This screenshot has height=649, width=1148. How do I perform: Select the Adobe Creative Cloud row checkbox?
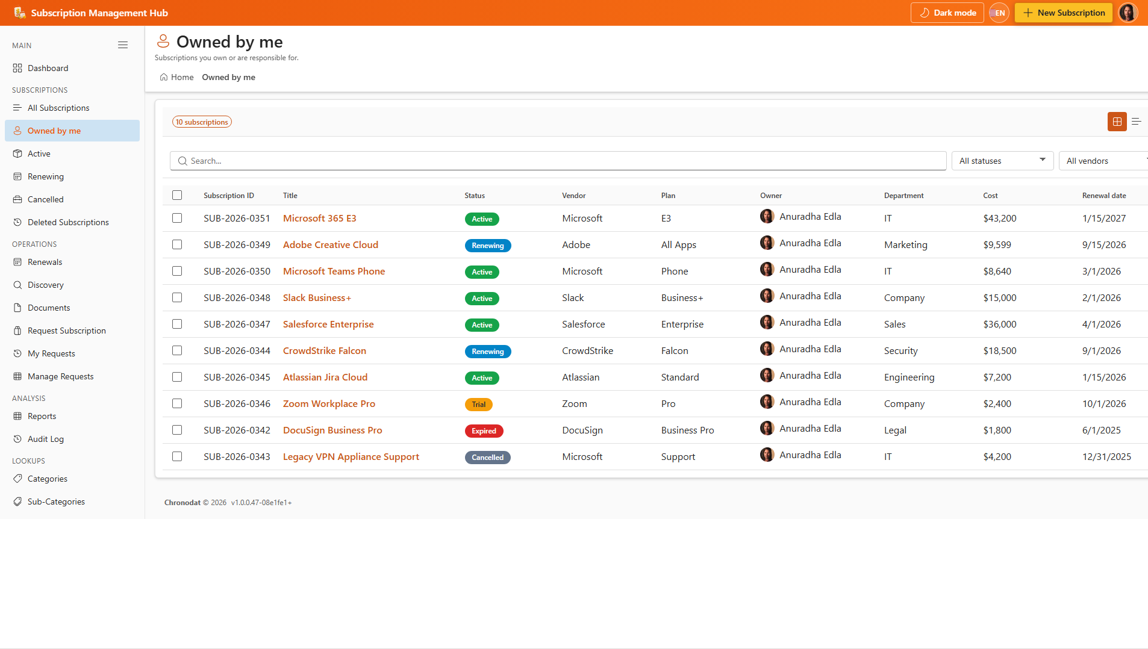point(177,244)
